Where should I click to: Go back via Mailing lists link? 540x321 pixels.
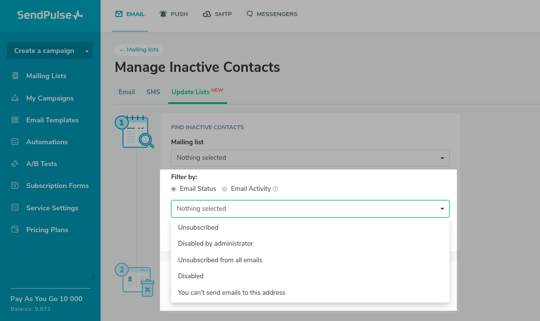pos(139,50)
